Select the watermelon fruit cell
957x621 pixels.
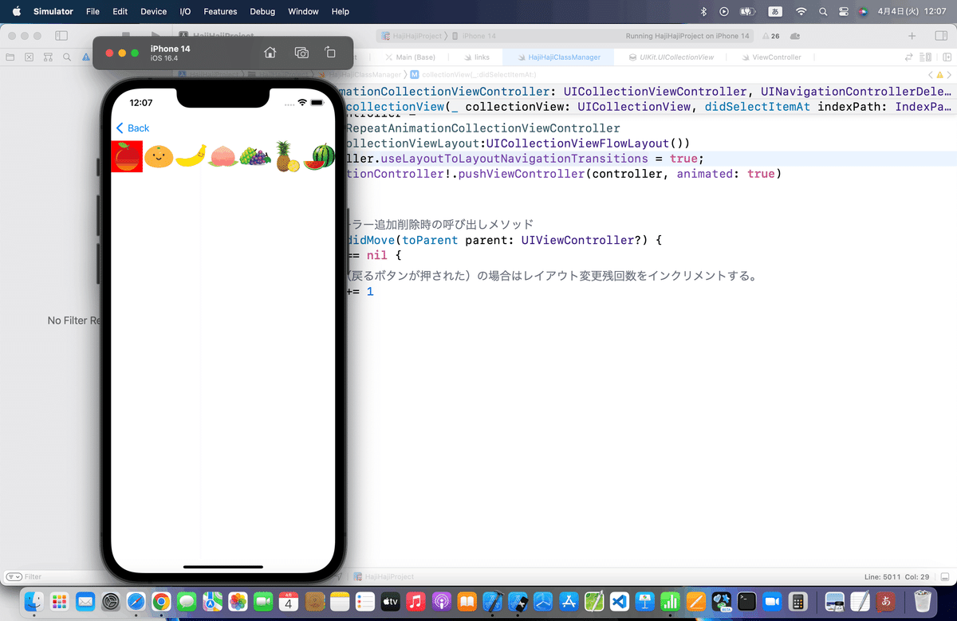[x=319, y=156]
